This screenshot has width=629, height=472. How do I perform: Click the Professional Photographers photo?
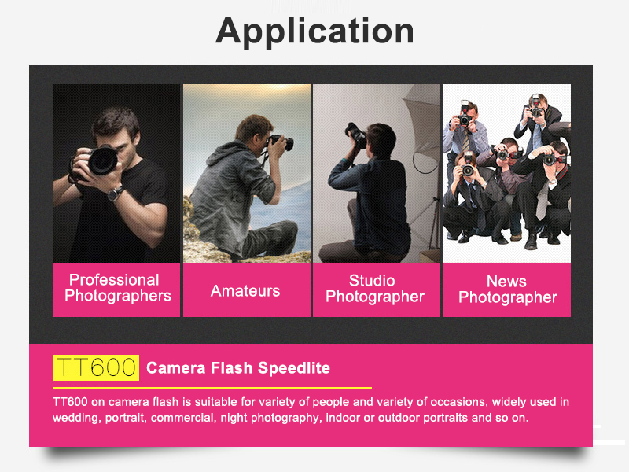point(116,173)
